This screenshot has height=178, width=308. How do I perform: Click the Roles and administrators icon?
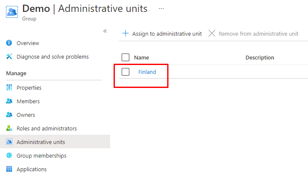[9, 129]
